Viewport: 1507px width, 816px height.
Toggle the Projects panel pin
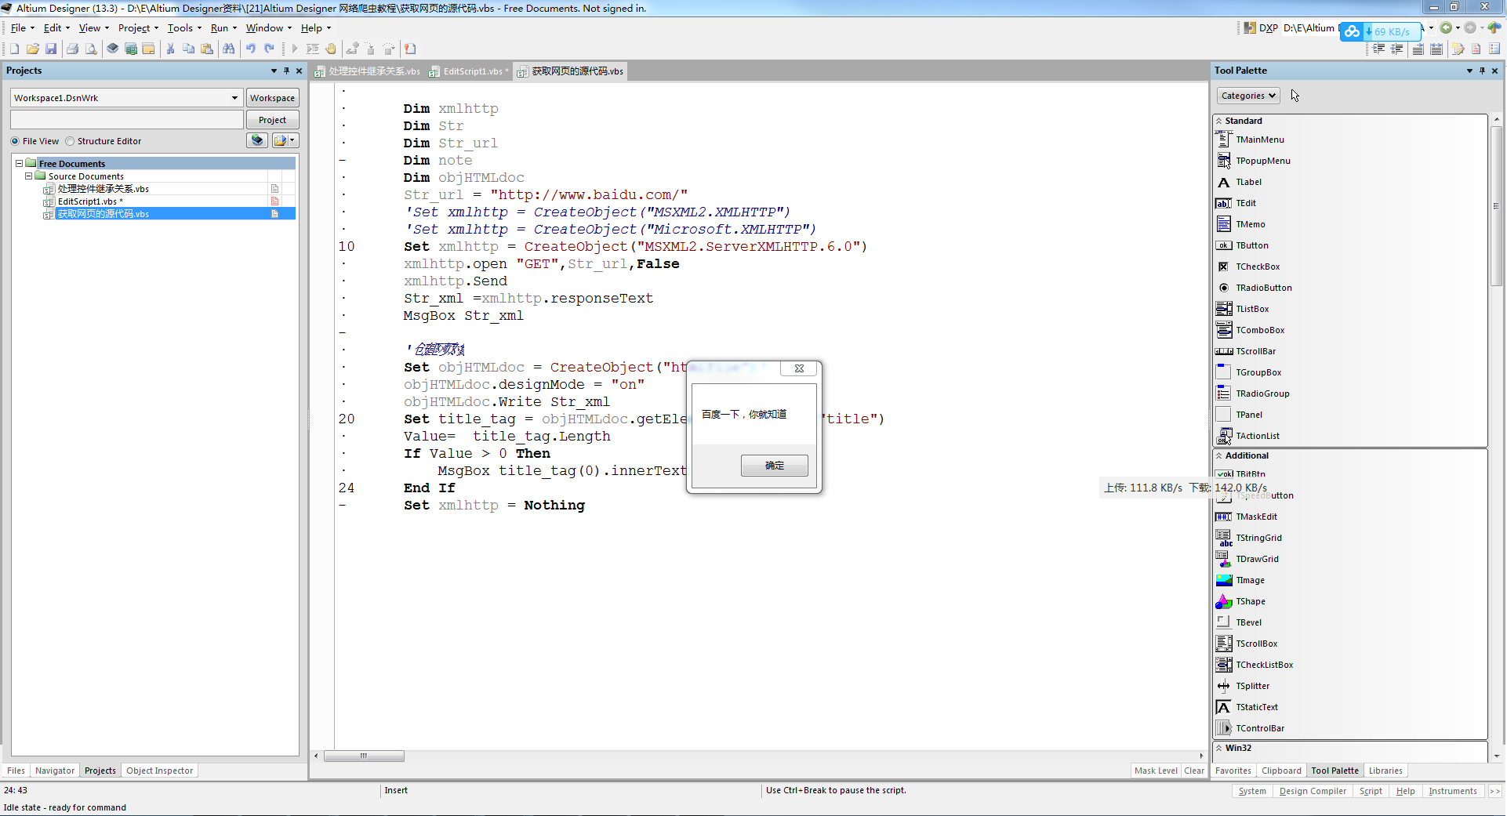pyautogui.click(x=286, y=71)
